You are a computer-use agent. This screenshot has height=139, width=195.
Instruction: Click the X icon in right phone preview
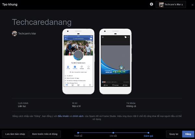tap(103, 37)
